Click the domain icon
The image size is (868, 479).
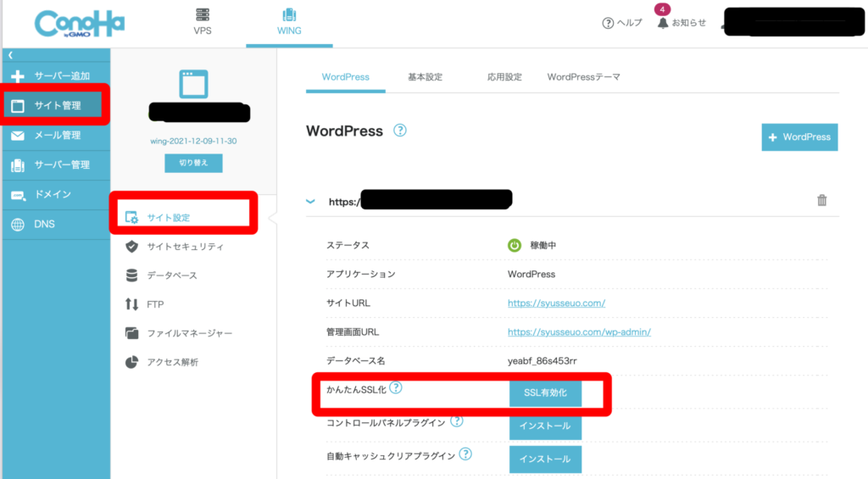coord(18,195)
